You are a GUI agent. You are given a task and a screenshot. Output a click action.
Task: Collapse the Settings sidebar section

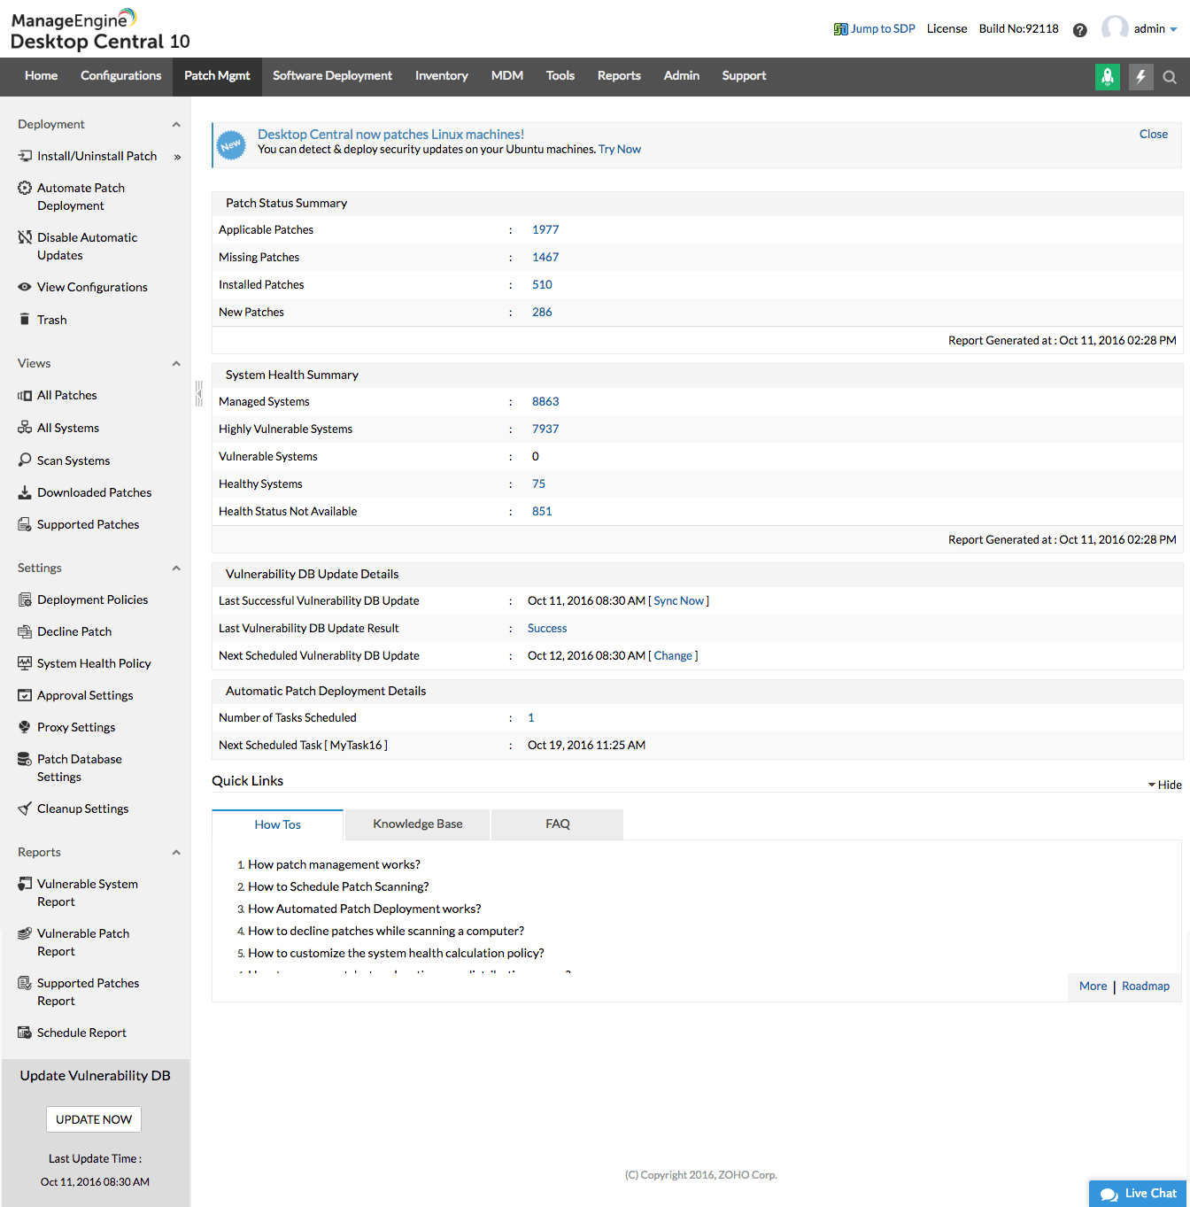176,569
